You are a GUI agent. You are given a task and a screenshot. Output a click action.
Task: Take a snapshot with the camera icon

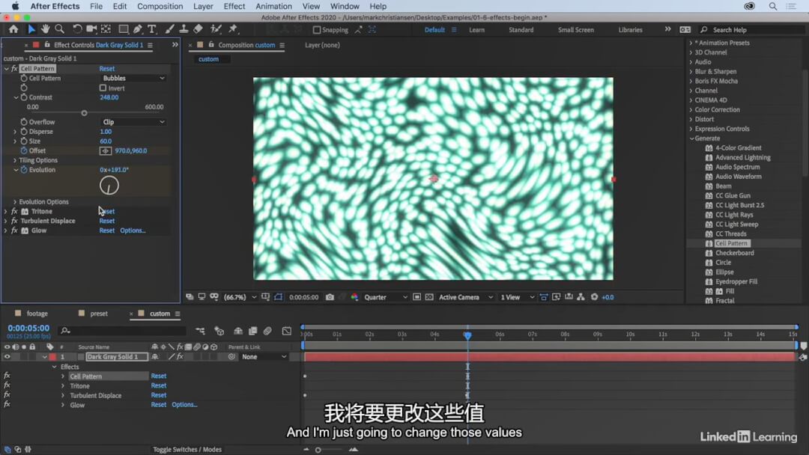pyautogui.click(x=330, y=297)
